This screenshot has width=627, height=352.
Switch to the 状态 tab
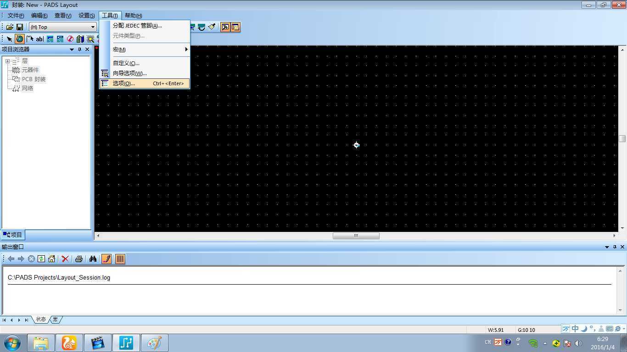41,319
